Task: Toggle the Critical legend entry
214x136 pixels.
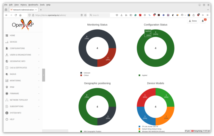Action: pyautogui.click(x=86, y=75)
